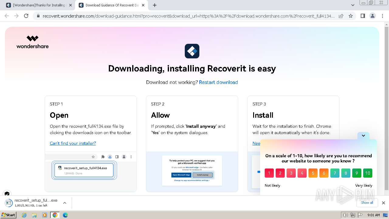Click the network tray icon
This screenshot has width=389, height=219.
click(353, 215)
